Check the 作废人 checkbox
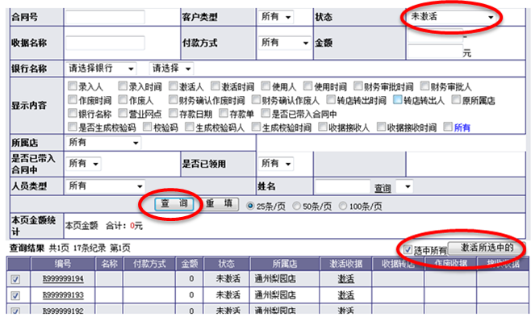531x317 pixels. pyautogui.click(x=123, y=100)
